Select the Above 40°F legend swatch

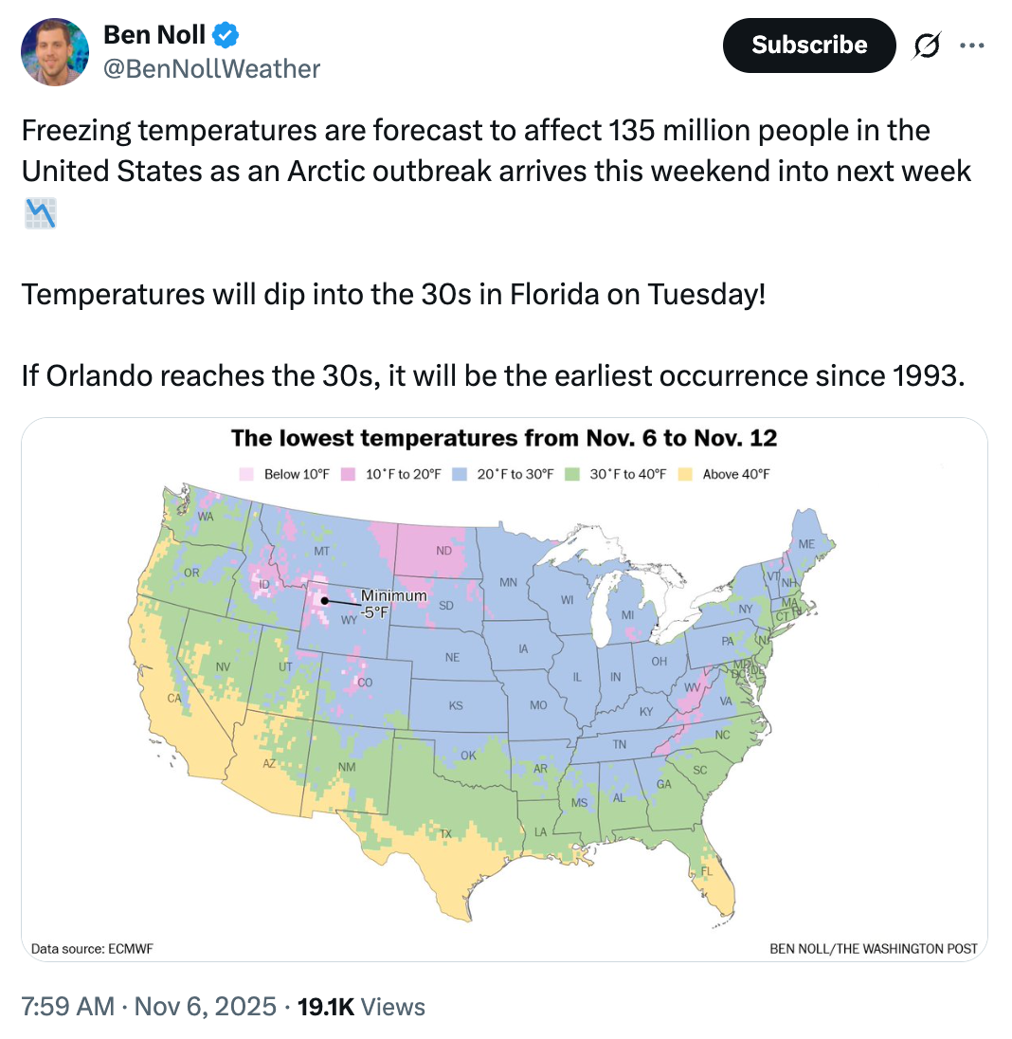pyautogui.click(x=684, y=474)
